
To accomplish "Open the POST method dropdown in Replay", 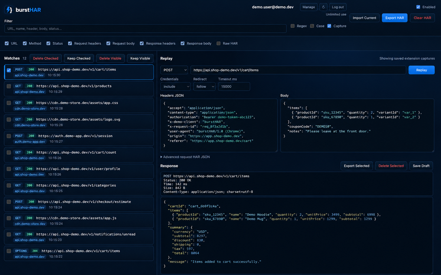I will 174,70.
